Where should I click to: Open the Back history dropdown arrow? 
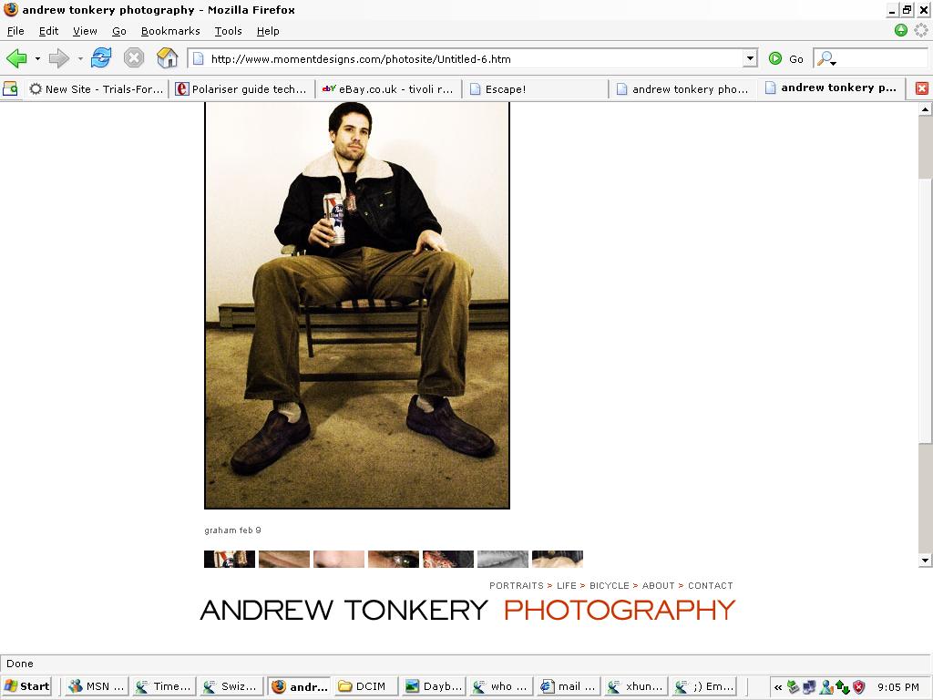pyautogui.click(x=37, y=59)
